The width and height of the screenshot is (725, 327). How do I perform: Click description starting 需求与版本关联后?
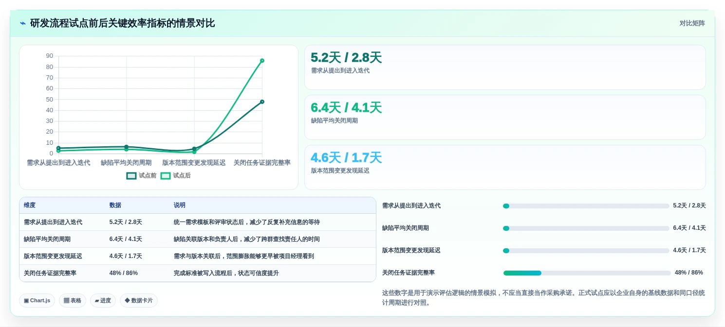coord(244,256)
